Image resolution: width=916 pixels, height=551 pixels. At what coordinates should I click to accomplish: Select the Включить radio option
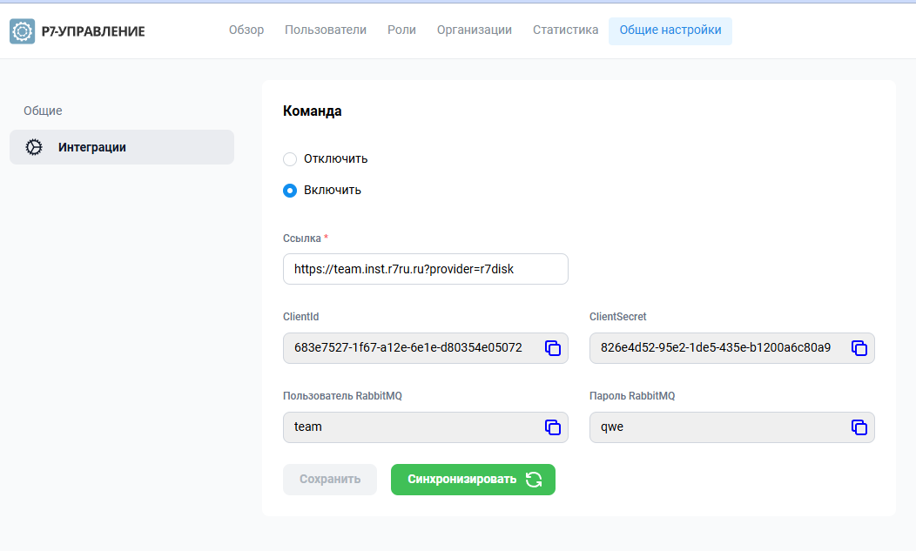pyautogui.click(x=290, y=191)
